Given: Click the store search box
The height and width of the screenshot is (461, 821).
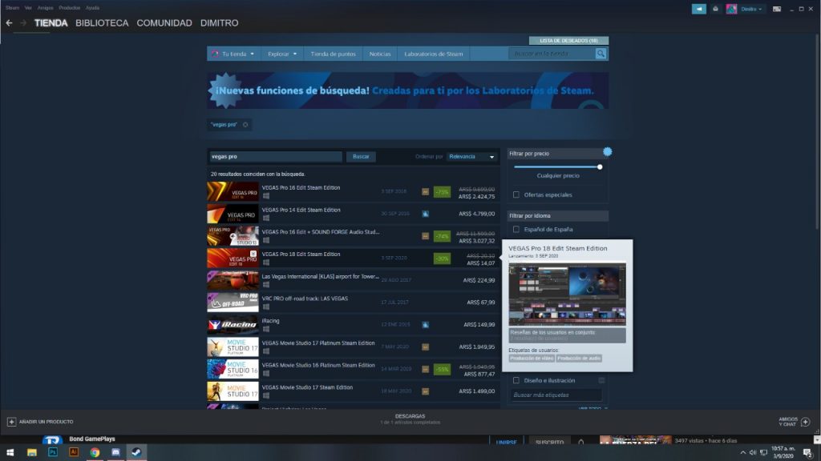Looking at the screenshot, I should tap(552, 54).
